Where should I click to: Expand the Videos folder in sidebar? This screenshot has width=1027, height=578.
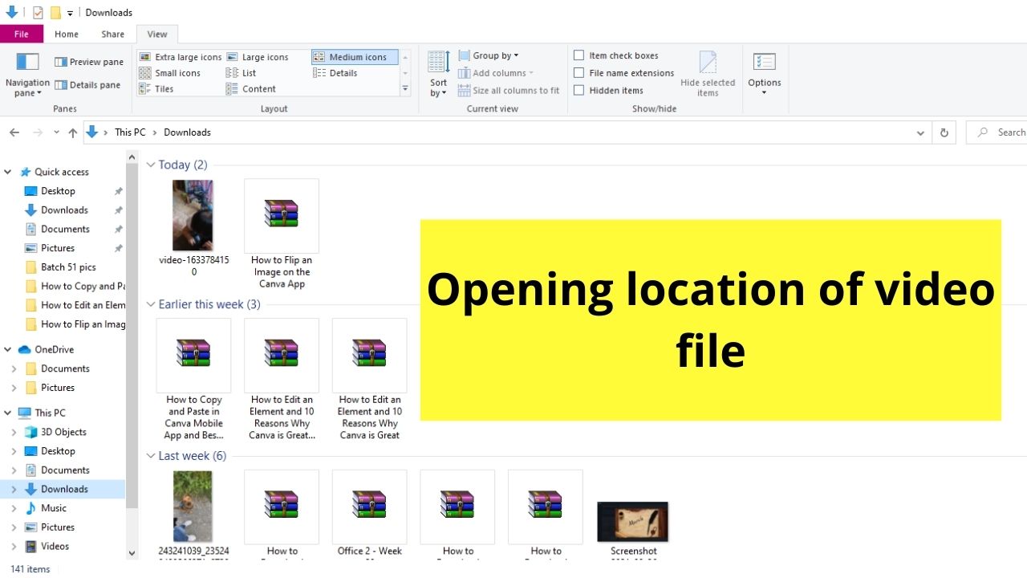(x=15, y=546)
